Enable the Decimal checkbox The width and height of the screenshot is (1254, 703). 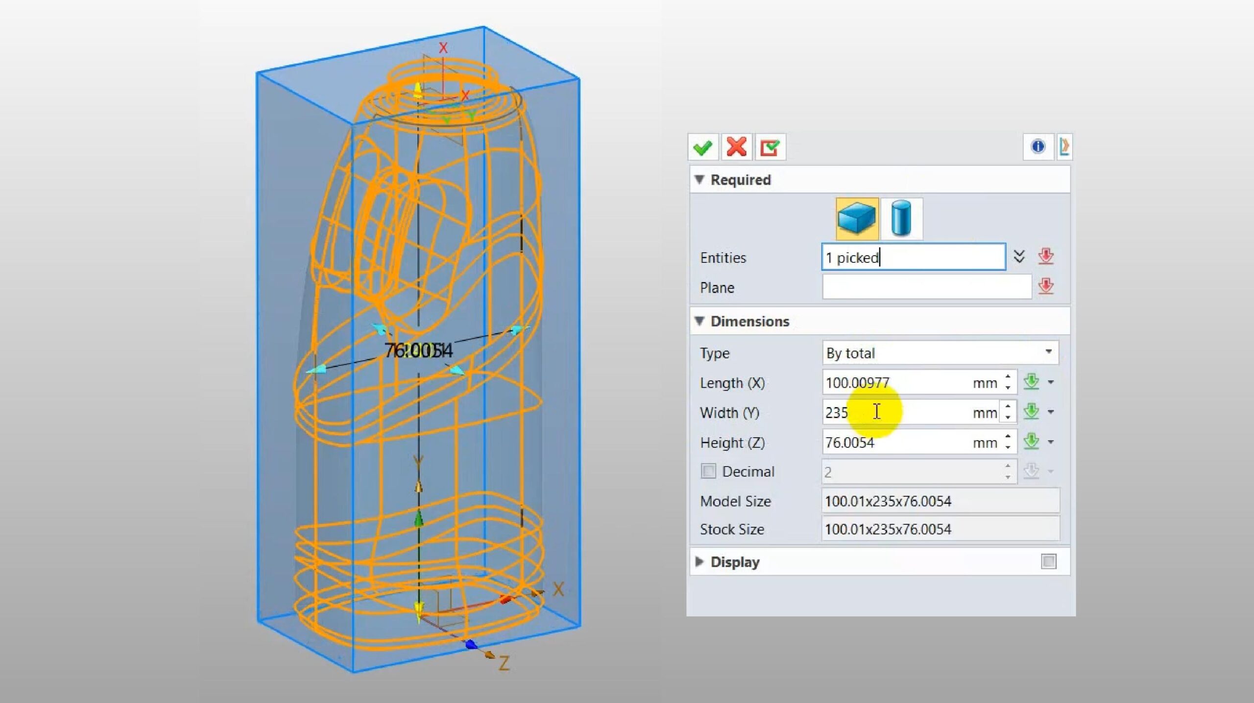point(708,471)
